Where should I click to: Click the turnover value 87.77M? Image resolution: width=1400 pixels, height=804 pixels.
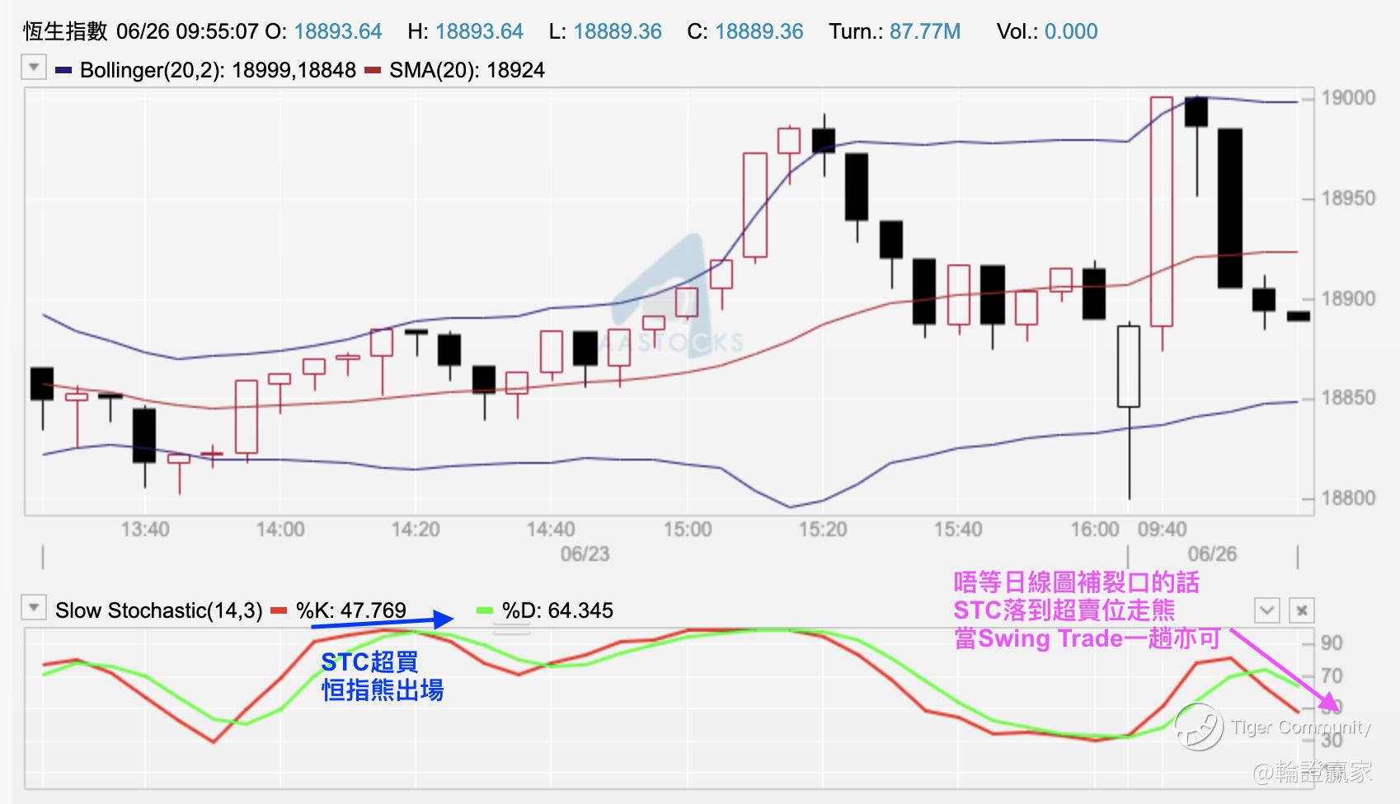[x=925, y=32]
